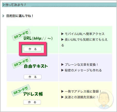Click the text 長いURLでも気軽に来てもらえる
The image size is (117, 112).
pyautogui.click(x=85, y=42)
